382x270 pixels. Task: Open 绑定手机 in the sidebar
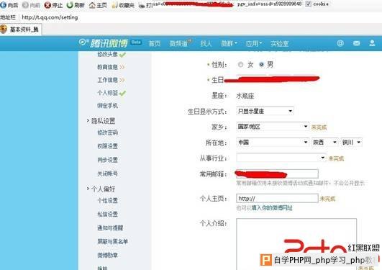tap(107, 106)
